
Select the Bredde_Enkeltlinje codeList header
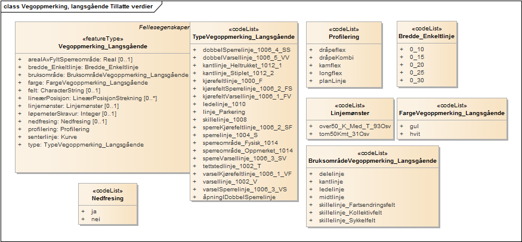427,37
